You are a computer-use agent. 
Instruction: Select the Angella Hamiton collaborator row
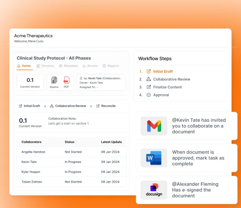tap(71, 152)
